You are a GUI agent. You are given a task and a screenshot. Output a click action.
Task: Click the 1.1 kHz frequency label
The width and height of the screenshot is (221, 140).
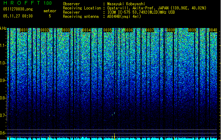point(3,45)
